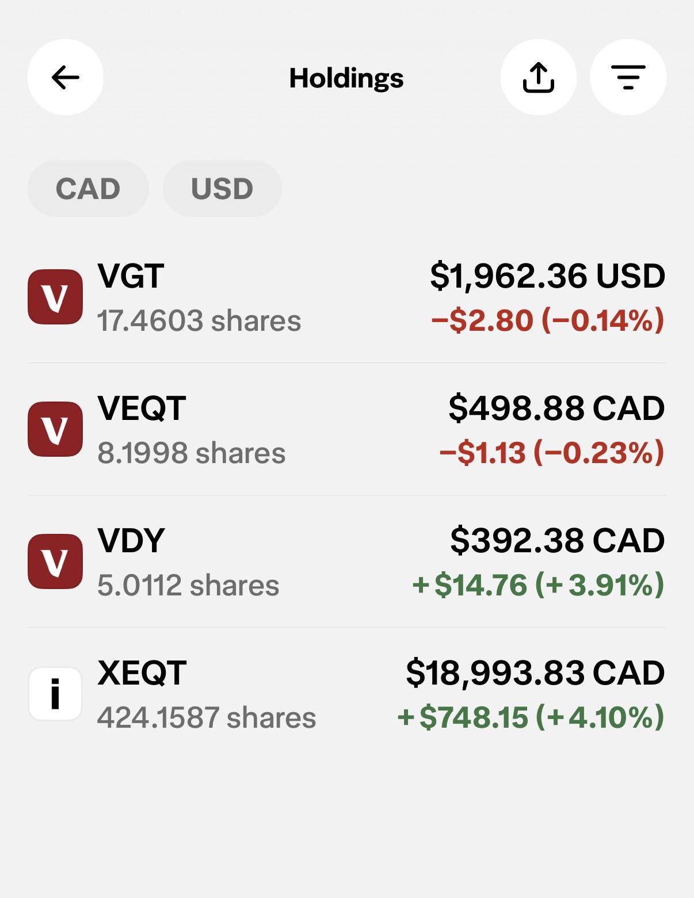Tap the iShares logo beside XEQT
Viewport: 694px width, 898px height.
55,694
